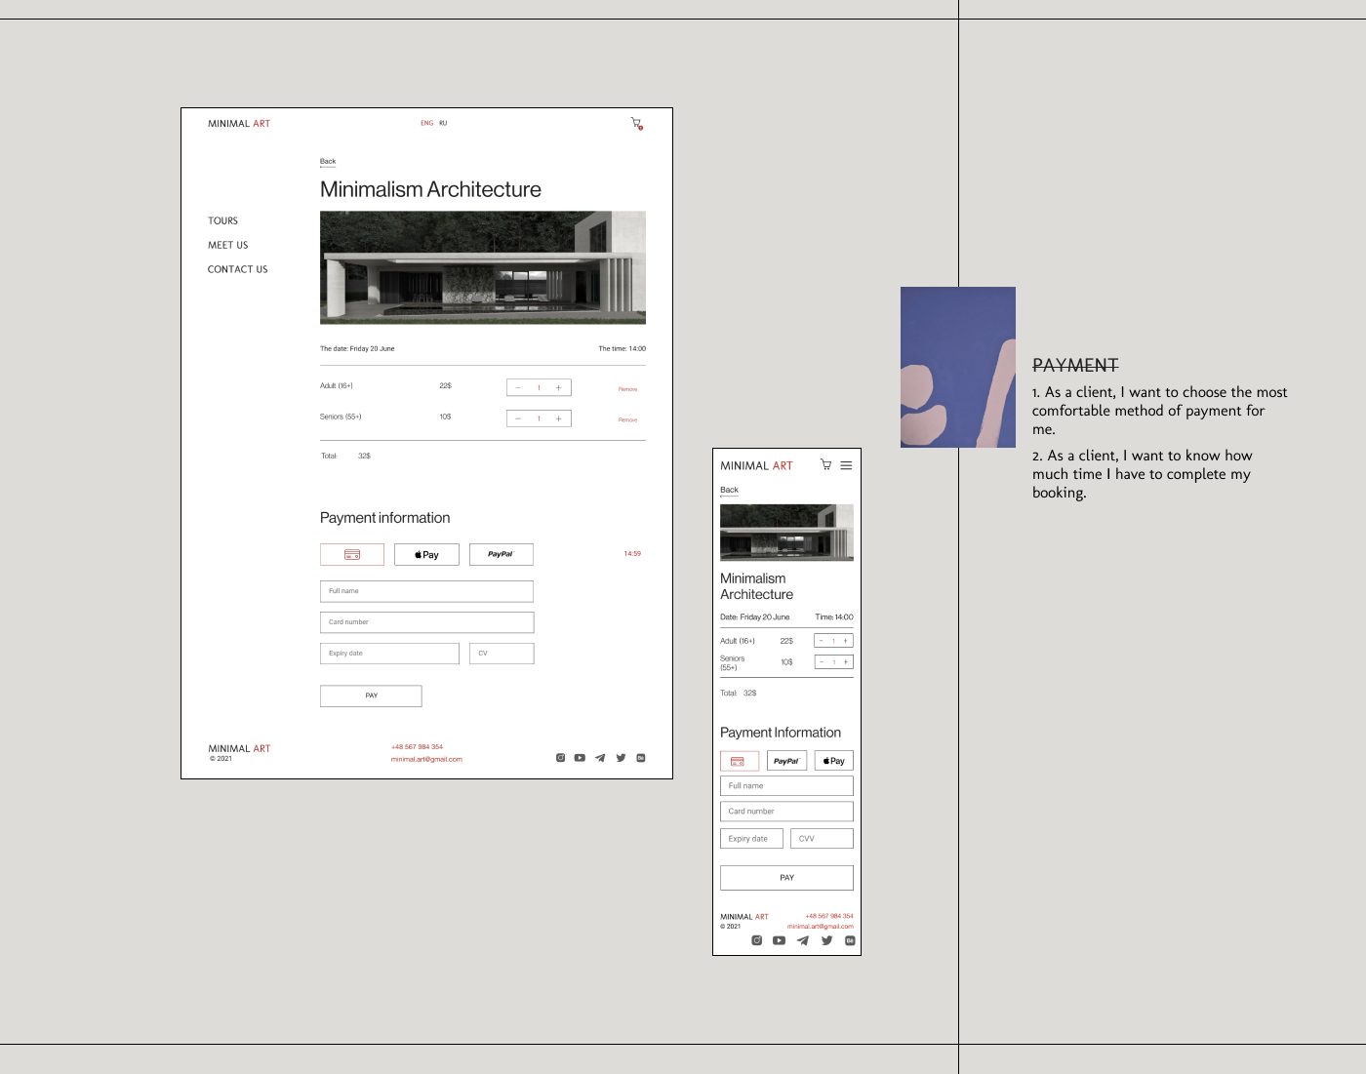Viewport: 1366px width, 1074px height.
Task: Remove the Adult (16+) ticket row
Action: pos(627,389)
